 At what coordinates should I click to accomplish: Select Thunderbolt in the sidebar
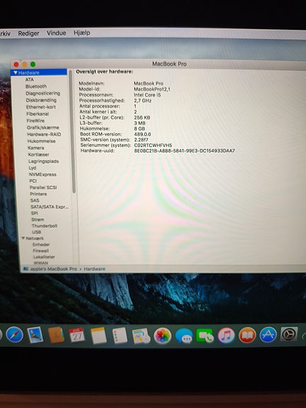(45, 226)
